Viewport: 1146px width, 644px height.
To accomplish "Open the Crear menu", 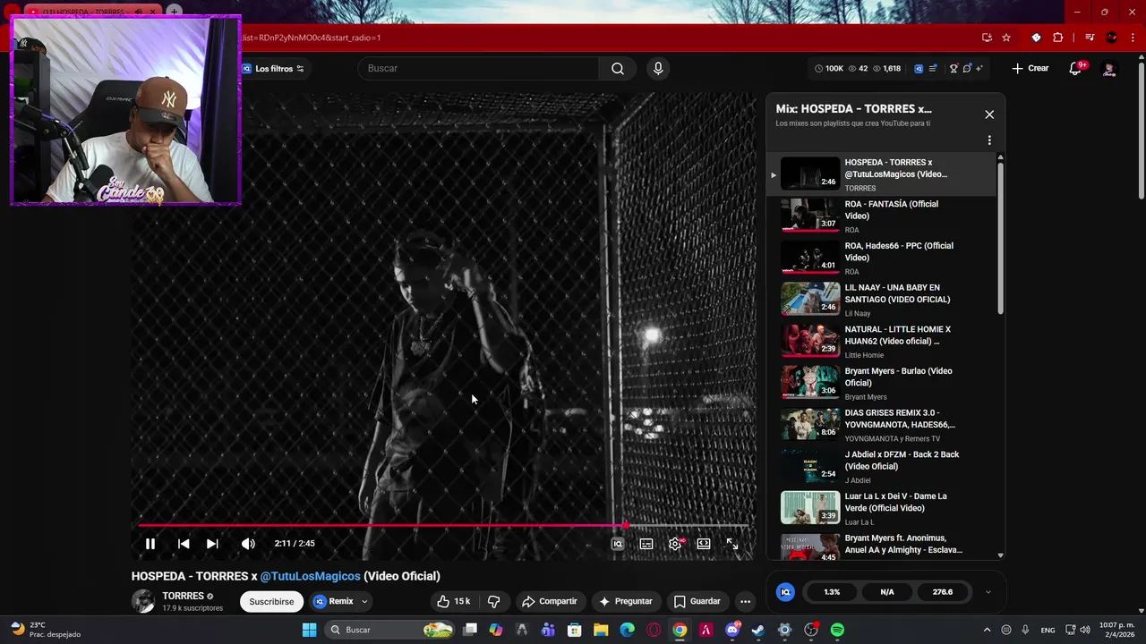I will pos(1030,69).
